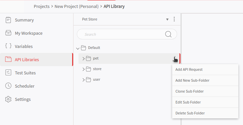
Task: Go to Projects in the breadcrumb
Action: click(42, 7)
